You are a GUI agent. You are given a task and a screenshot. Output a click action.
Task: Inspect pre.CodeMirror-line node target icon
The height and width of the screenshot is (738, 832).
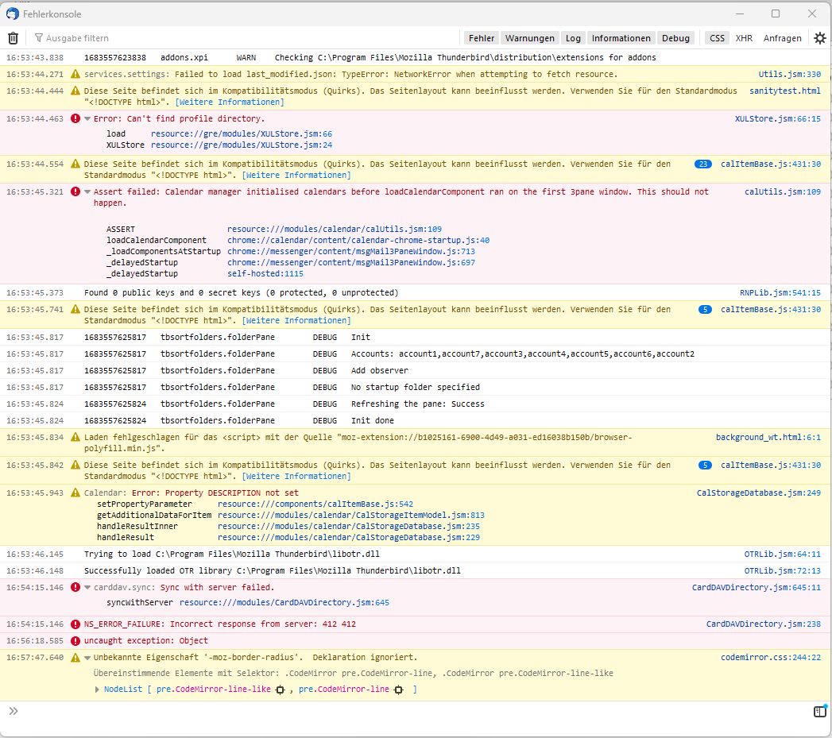(398, 690)
